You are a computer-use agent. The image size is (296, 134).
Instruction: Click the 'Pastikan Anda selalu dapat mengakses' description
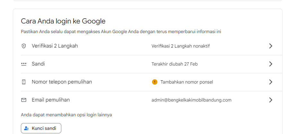[121, 31]
